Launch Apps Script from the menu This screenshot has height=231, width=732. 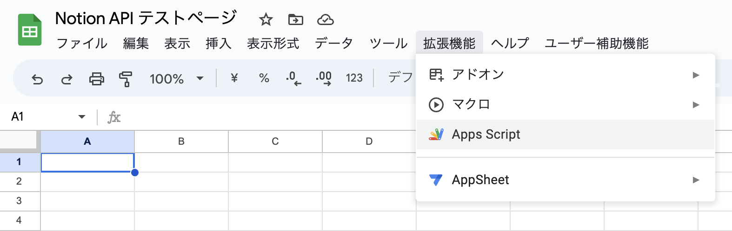click(x=566, y=135)
